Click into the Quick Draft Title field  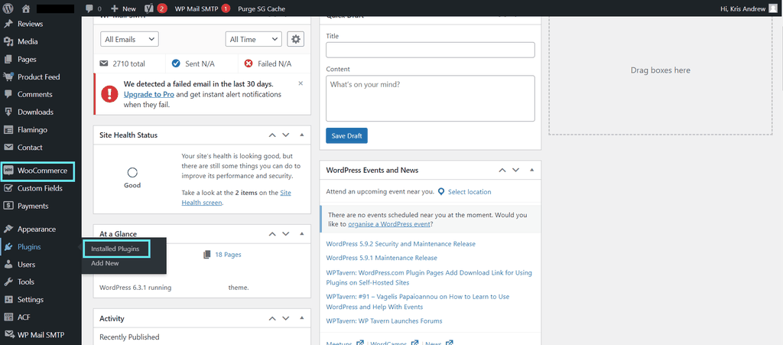tap(430, 50)
